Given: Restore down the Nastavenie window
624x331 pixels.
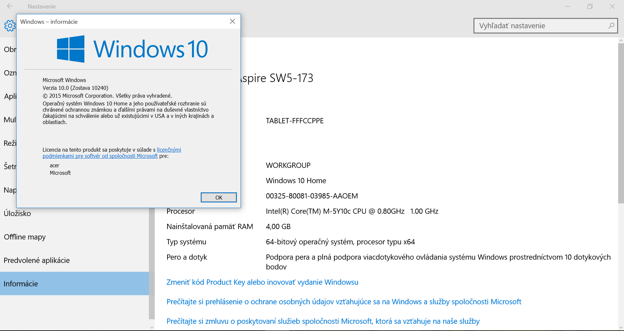Looking at the screenshot, I should 590,6.
